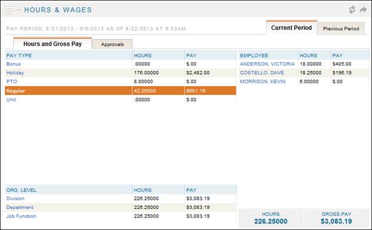
Task: Select the Unit pay type
Action: [11, 100]
